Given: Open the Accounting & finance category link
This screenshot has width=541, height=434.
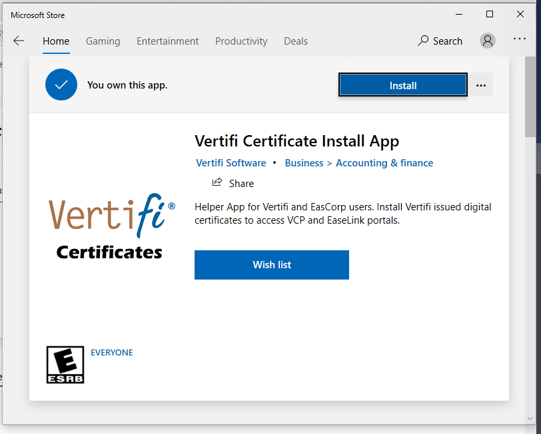Looking at the screenshot, I should click(384, 162).
